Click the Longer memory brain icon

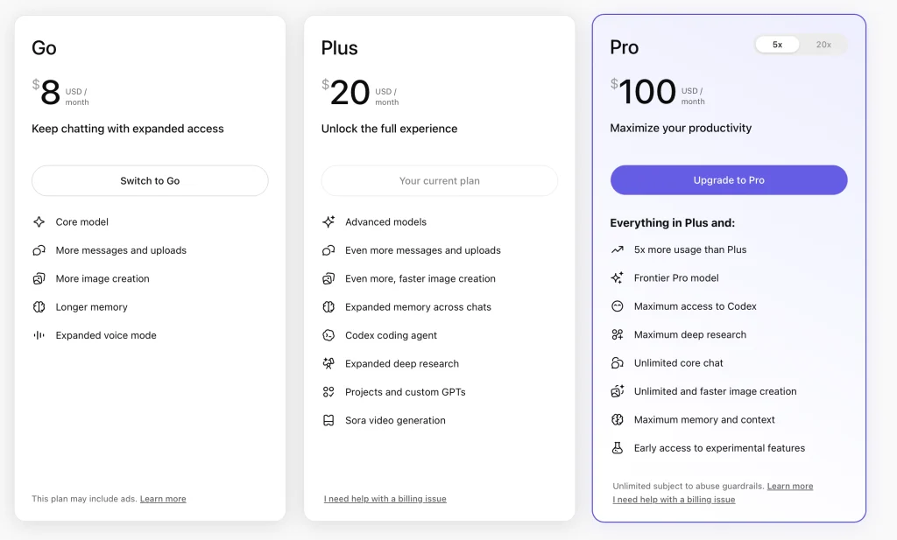(x=39, y=307)
